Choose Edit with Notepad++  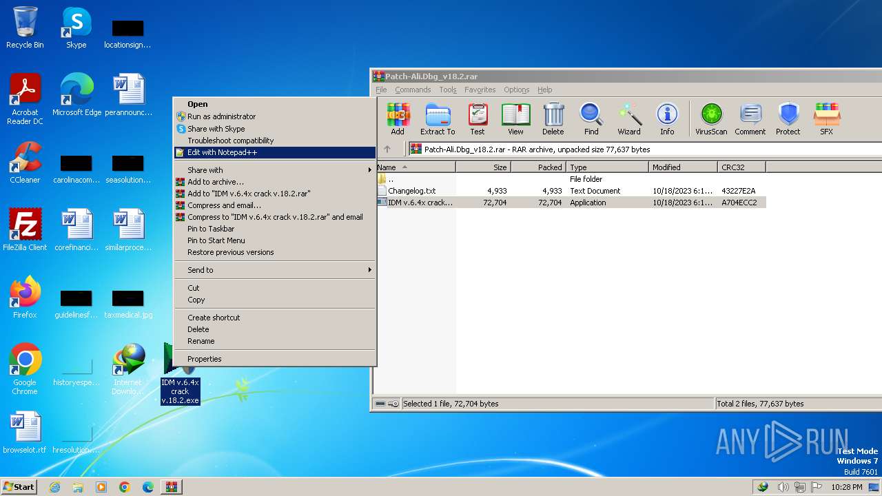point(274,152)
